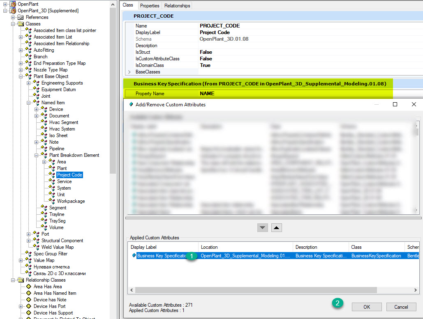Collapse the OpenPlant_3D [Supplemented] node
The width and height of the screenshot is (423, 319).
pyautogui.click(x=5, y=11)
